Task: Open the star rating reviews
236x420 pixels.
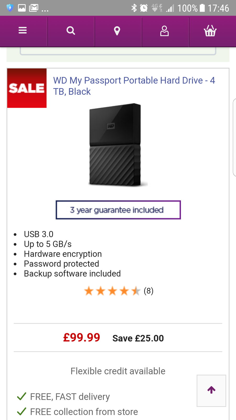Action: coord(112,291)
